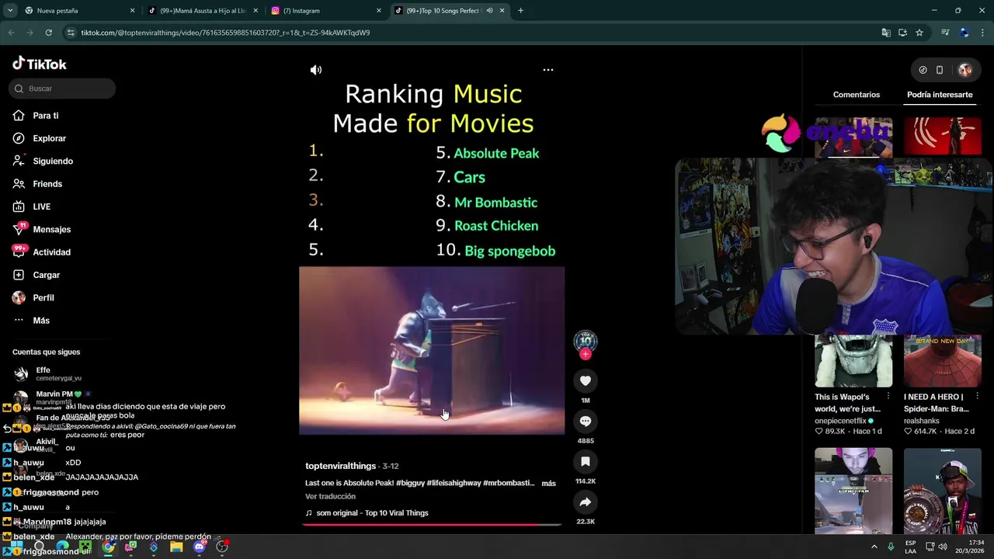Open Discord from the taskbar

point(199,547)
